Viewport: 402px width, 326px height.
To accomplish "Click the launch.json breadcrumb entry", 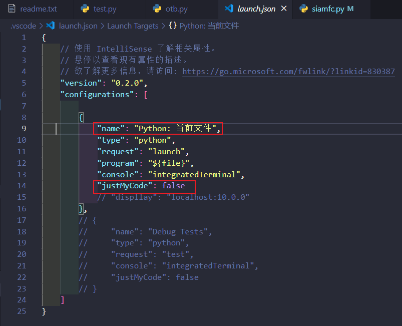I will pyautogui.click(x=78, y=26).
